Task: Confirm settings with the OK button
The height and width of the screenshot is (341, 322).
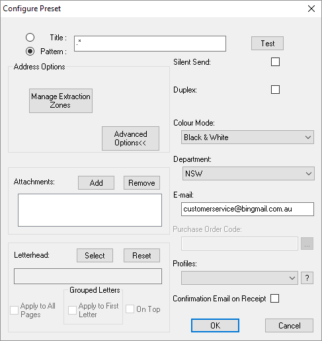Action: click(x=215, y=325)
